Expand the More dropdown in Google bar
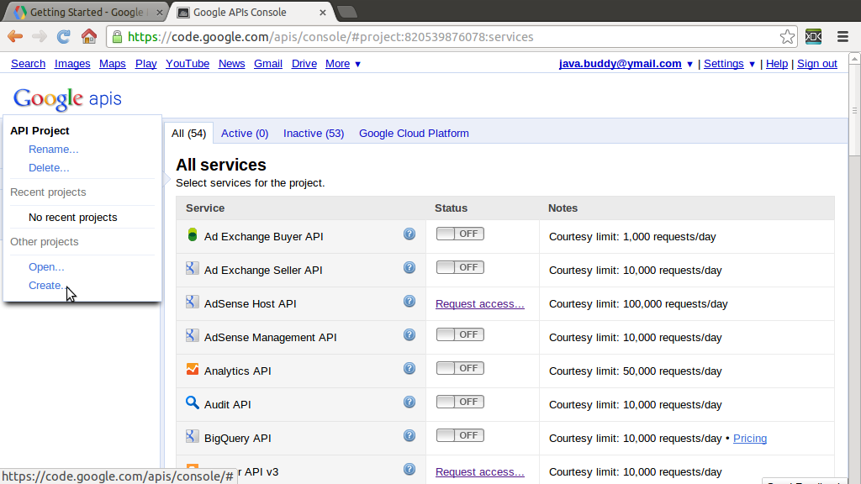Viewport: 861px width, 484px height. tap(343, 64)
